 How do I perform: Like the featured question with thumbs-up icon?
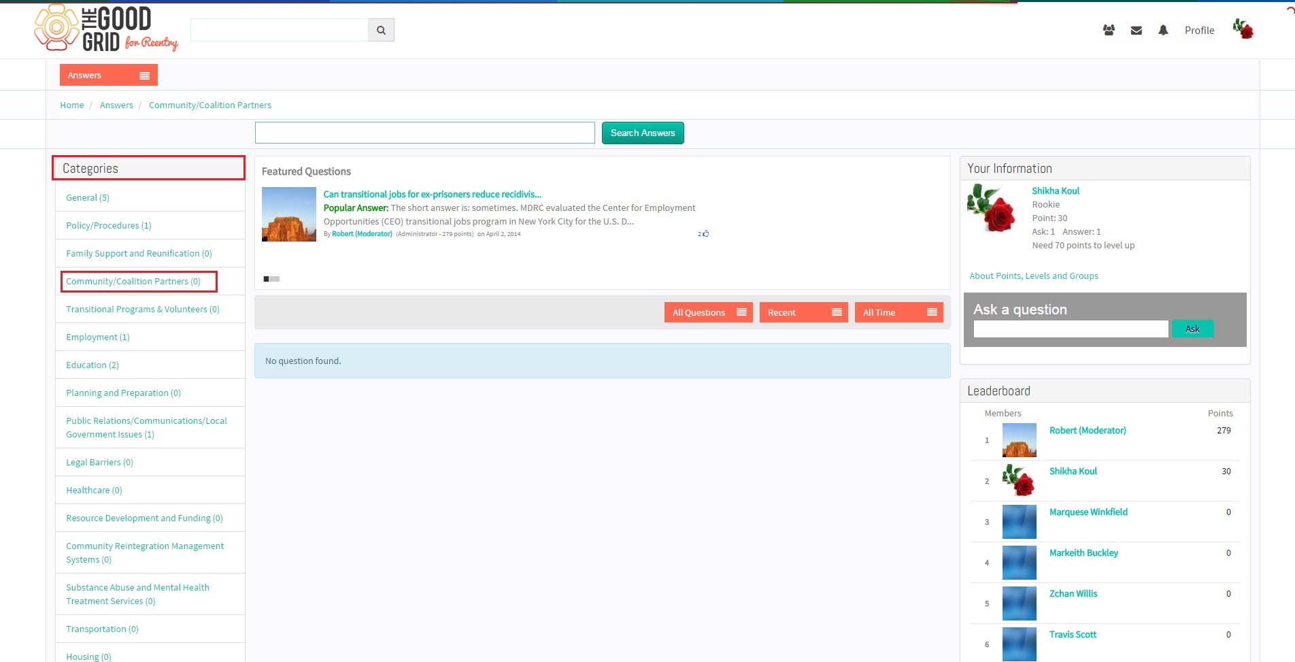(x=705, y=233)
